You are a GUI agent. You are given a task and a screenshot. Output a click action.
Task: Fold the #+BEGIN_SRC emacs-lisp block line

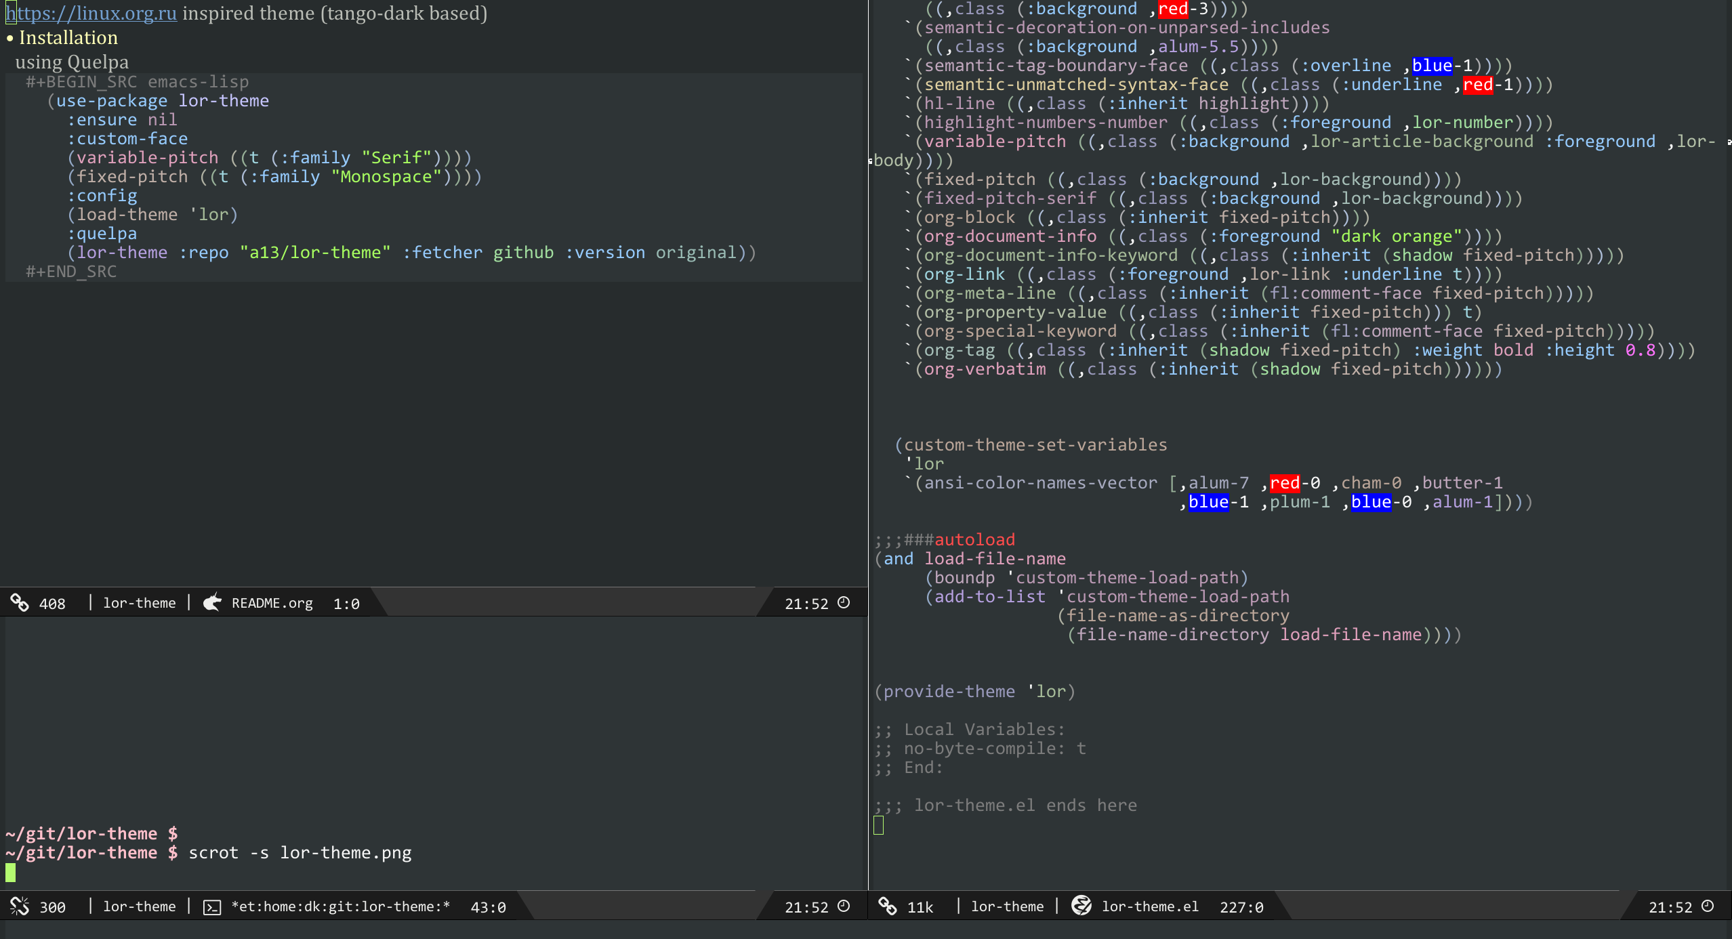pos(137,82)
